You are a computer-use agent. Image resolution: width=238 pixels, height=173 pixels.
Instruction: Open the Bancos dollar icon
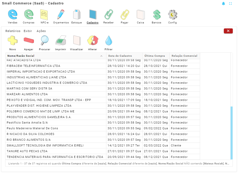coord(156,15)
